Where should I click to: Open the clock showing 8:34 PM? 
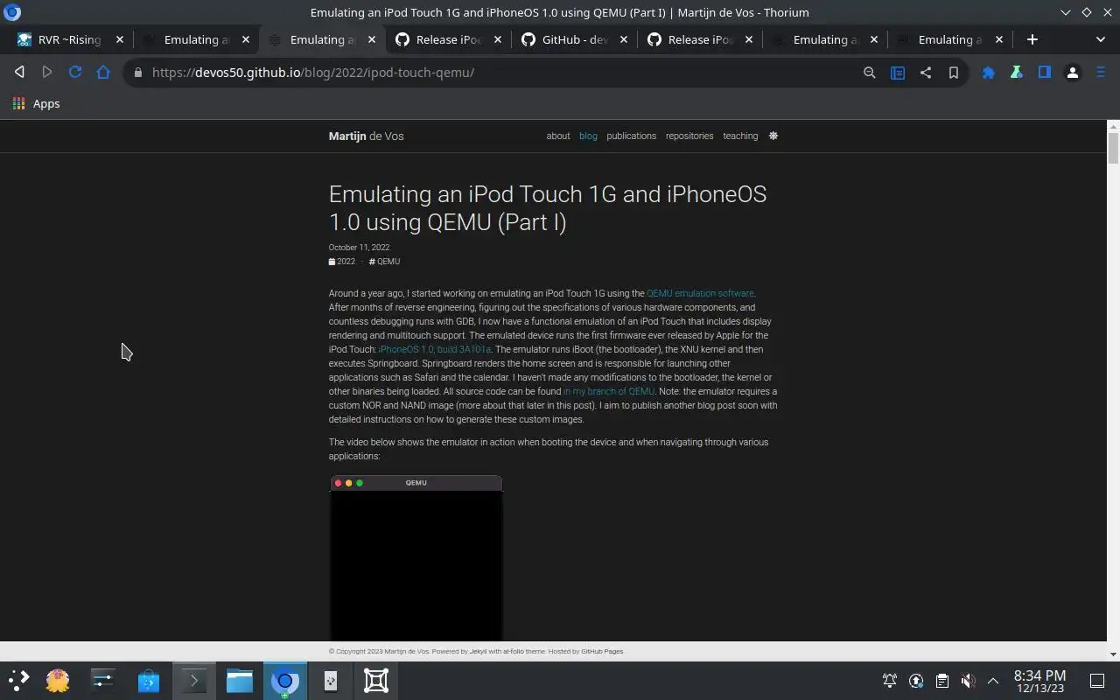(1039, 681)
